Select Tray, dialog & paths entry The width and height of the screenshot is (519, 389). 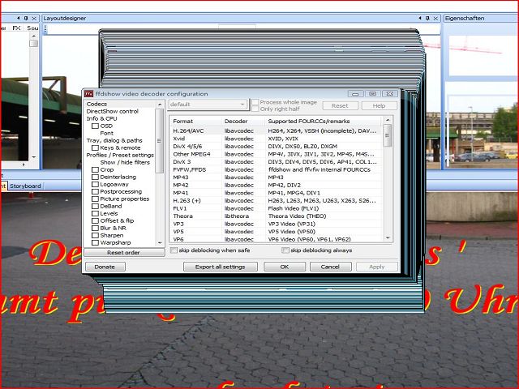point(114,140)
